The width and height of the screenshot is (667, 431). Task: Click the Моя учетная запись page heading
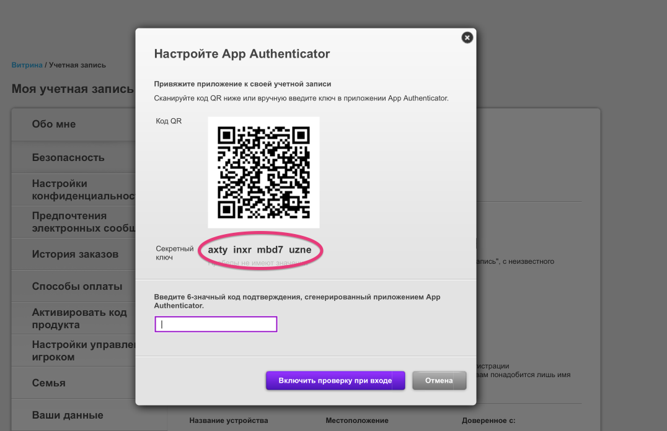tap(73, 89)
